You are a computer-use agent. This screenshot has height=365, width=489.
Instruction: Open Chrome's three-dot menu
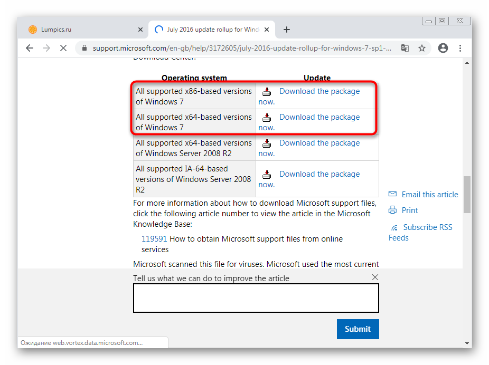click(x=460, y=48)
